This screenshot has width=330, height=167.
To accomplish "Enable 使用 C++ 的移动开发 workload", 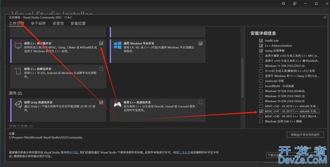I will click(101, 69).
